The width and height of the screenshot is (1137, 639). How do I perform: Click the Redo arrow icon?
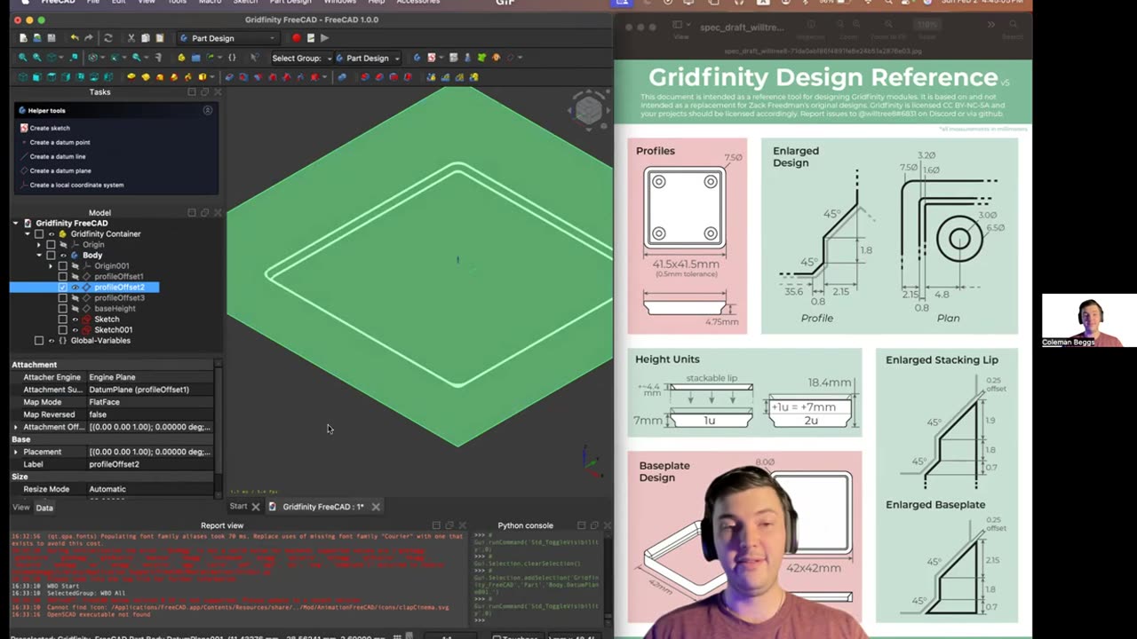pyautogui.click(x=91, y=38)
